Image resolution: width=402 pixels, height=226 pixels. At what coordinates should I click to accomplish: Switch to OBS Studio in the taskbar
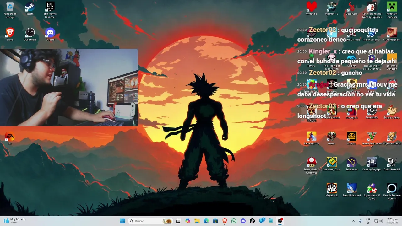280,221
